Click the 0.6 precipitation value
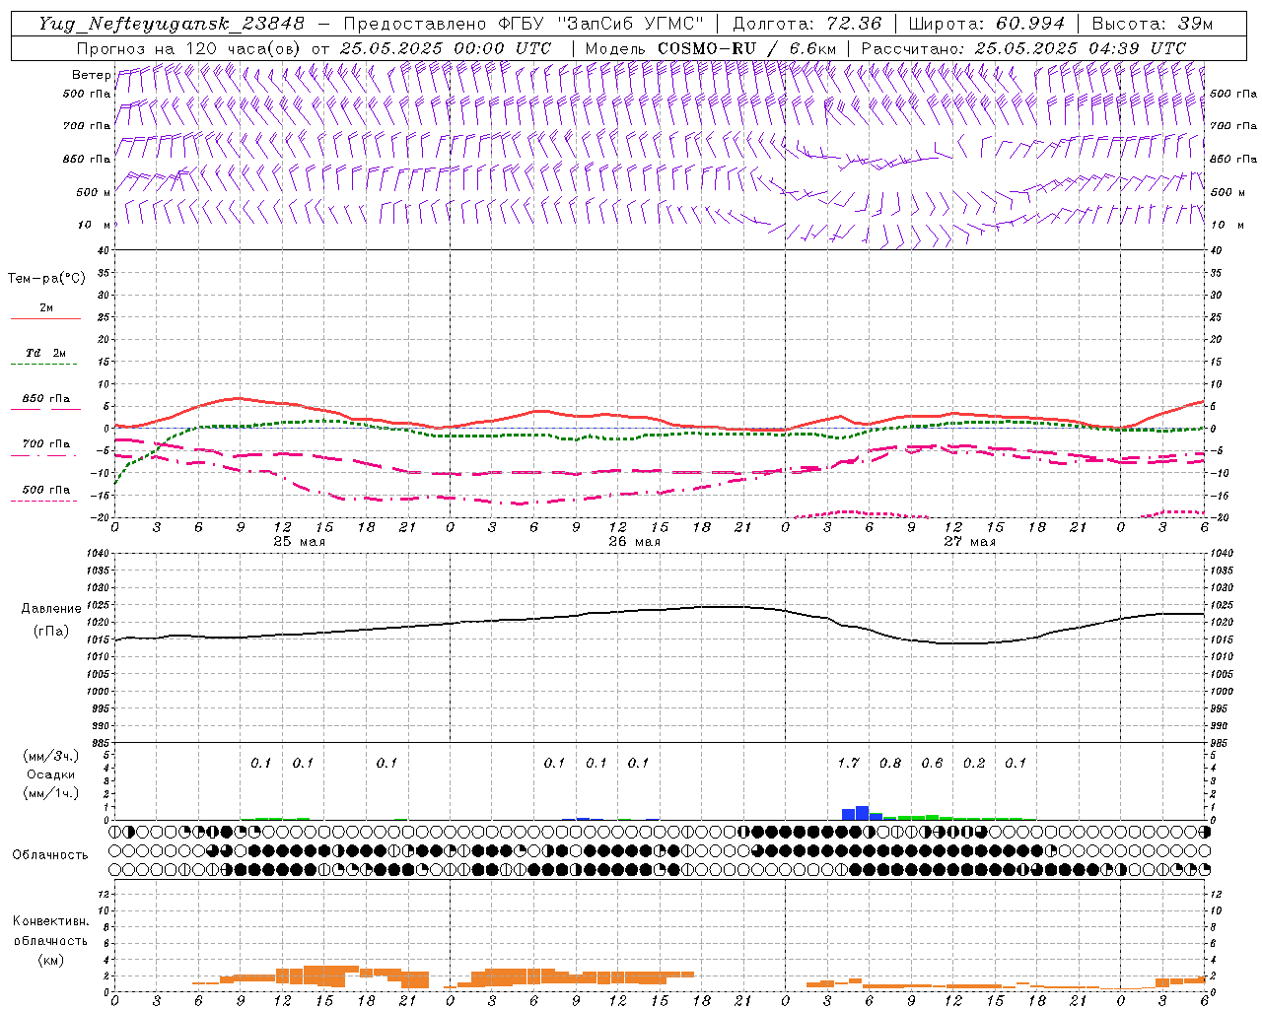 point(932,763)
